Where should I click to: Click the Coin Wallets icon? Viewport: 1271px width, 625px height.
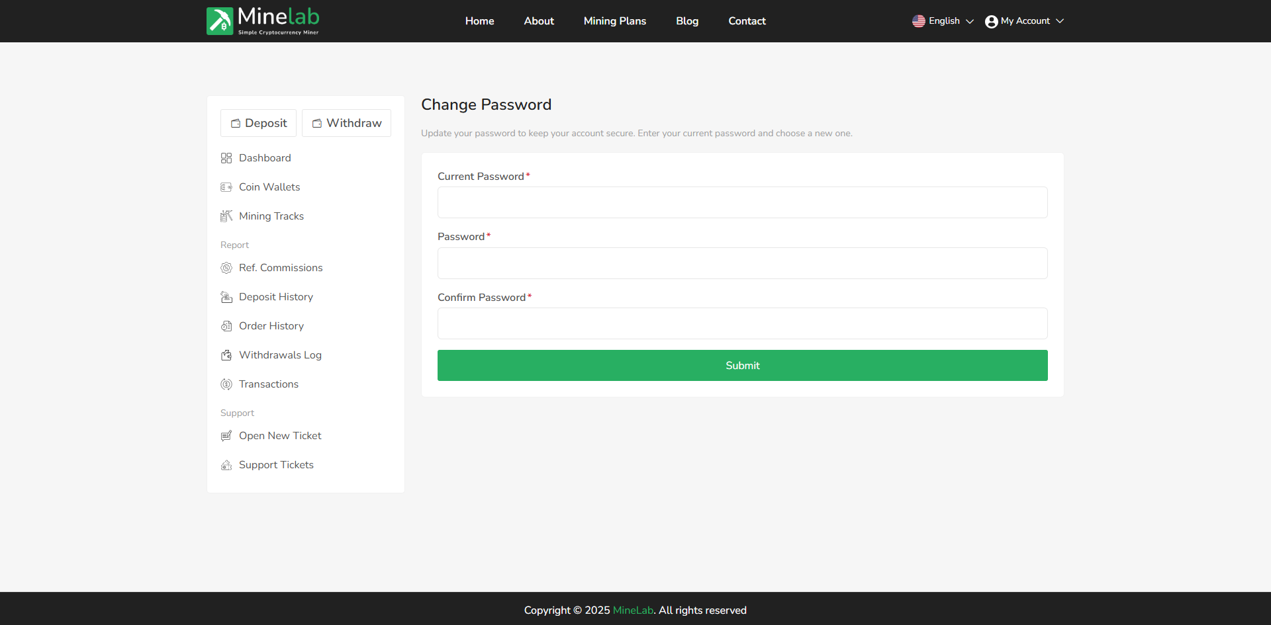coord(226,187)
